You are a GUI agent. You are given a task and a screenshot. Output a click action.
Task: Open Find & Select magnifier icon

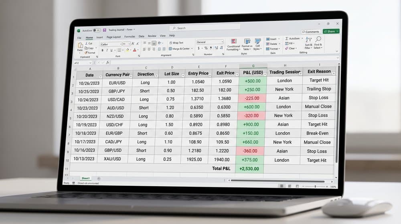click(318, 39)
